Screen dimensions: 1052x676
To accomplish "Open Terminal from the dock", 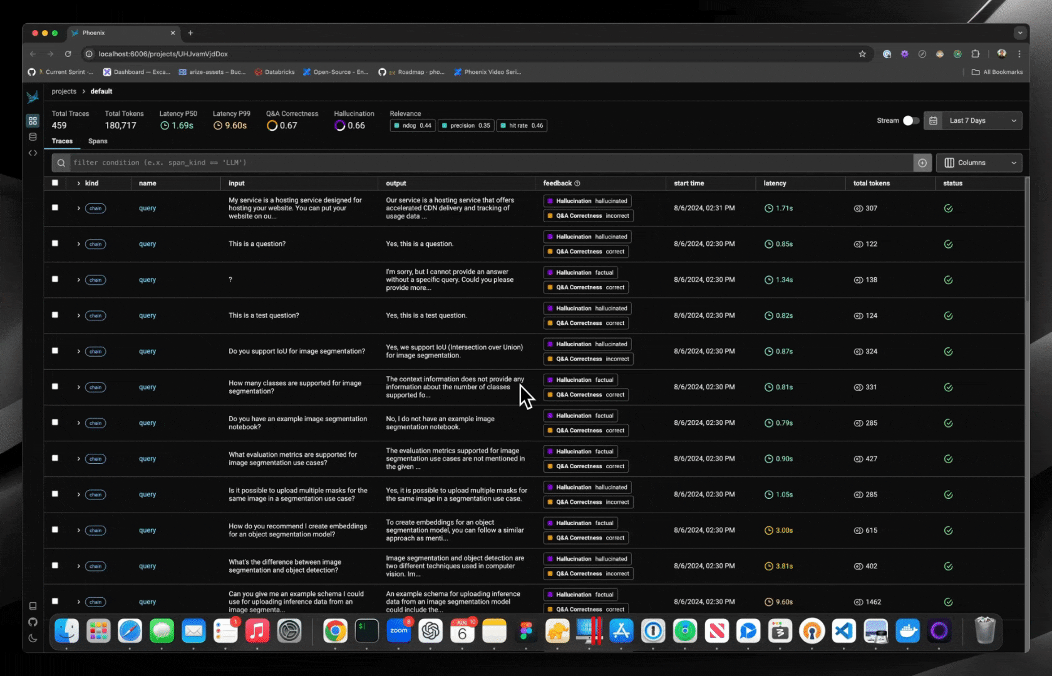I will tap(366, 631).
